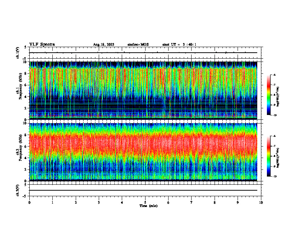Click the ch.1 voltage waveform trace
The image size is (294, 227).
tap(143, 53)
